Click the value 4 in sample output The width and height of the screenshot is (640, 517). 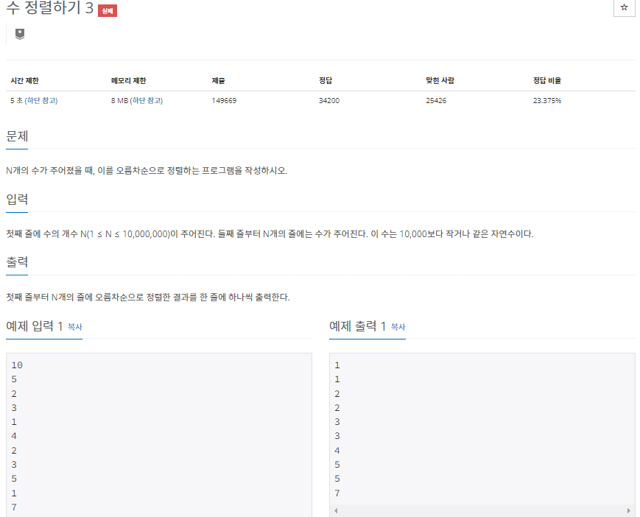click(337, 451)
